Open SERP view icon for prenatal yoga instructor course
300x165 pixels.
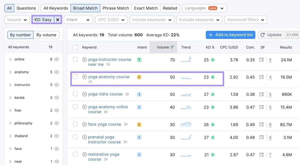click(x=261, y=137)
